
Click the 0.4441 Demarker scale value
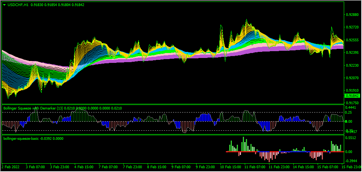coord(351,108)
